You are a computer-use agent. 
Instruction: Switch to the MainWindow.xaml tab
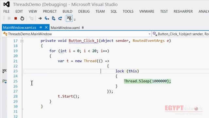[65, 28]
